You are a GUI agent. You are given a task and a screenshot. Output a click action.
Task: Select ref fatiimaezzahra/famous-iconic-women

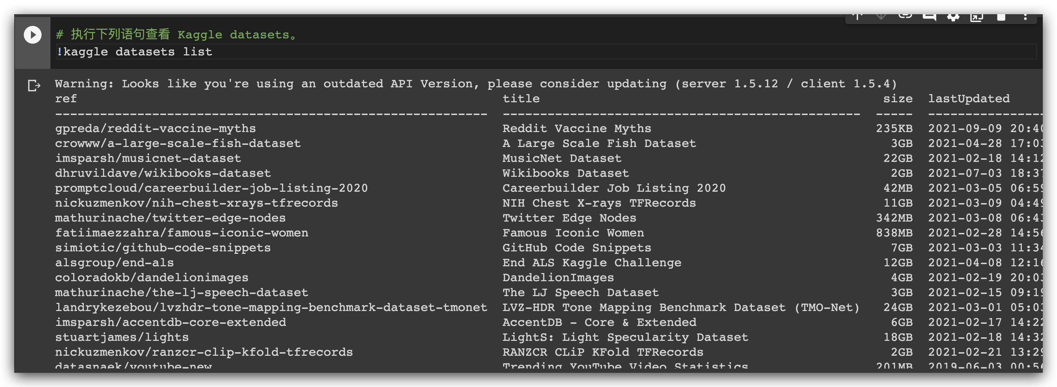coord(181,233)
